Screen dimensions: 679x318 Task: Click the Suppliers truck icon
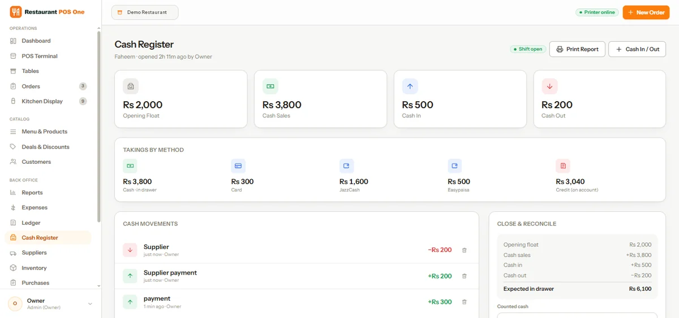[x=14, y=253]
